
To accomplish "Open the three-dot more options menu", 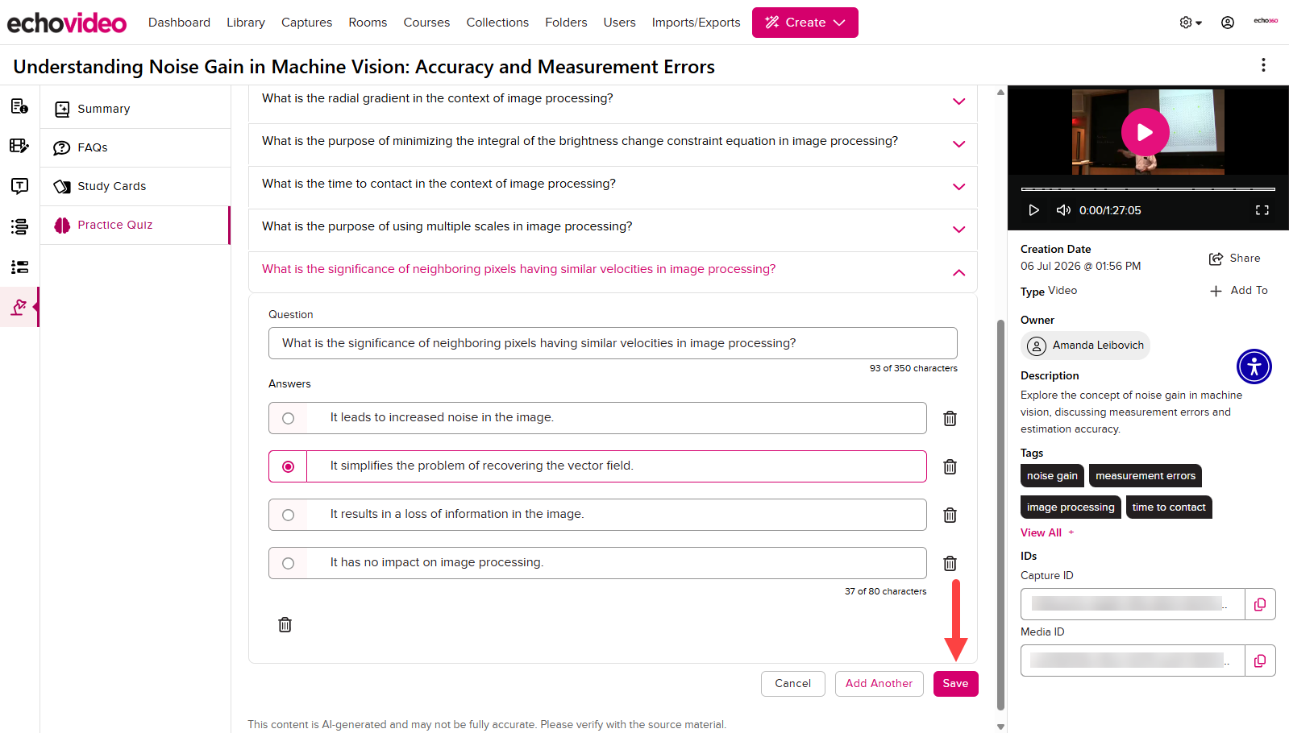I will [1263, 65].
